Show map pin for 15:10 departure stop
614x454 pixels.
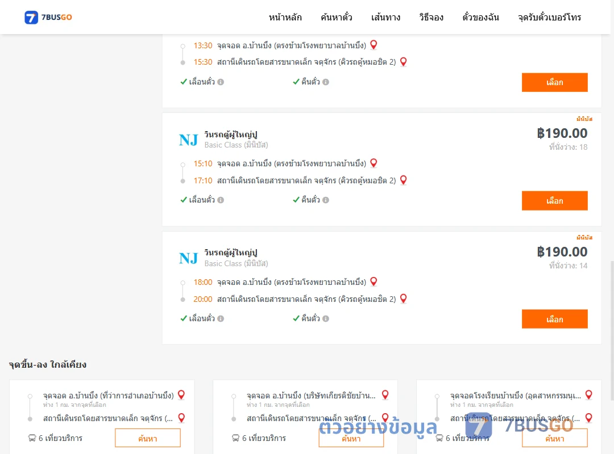pos(374,163)
